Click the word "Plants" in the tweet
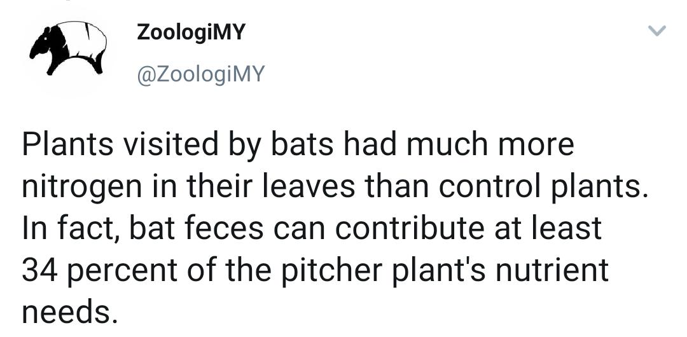687x337 pixels. pyautogui.click(x=67, y=144)
